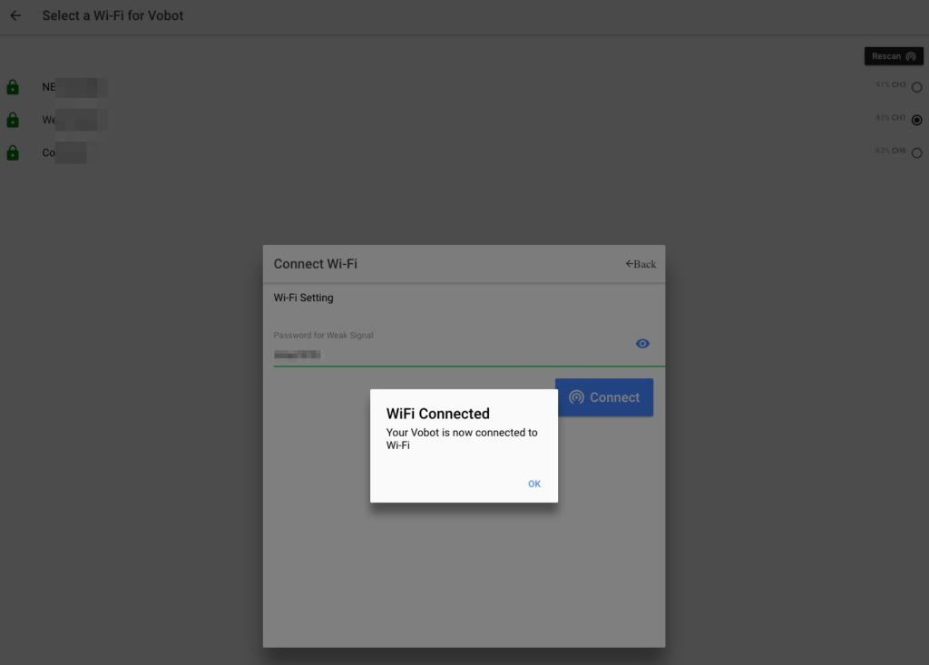This screenshot has height=665, width=929.
Task: Click the signal icon on the Rescan button
Action: 911,56
